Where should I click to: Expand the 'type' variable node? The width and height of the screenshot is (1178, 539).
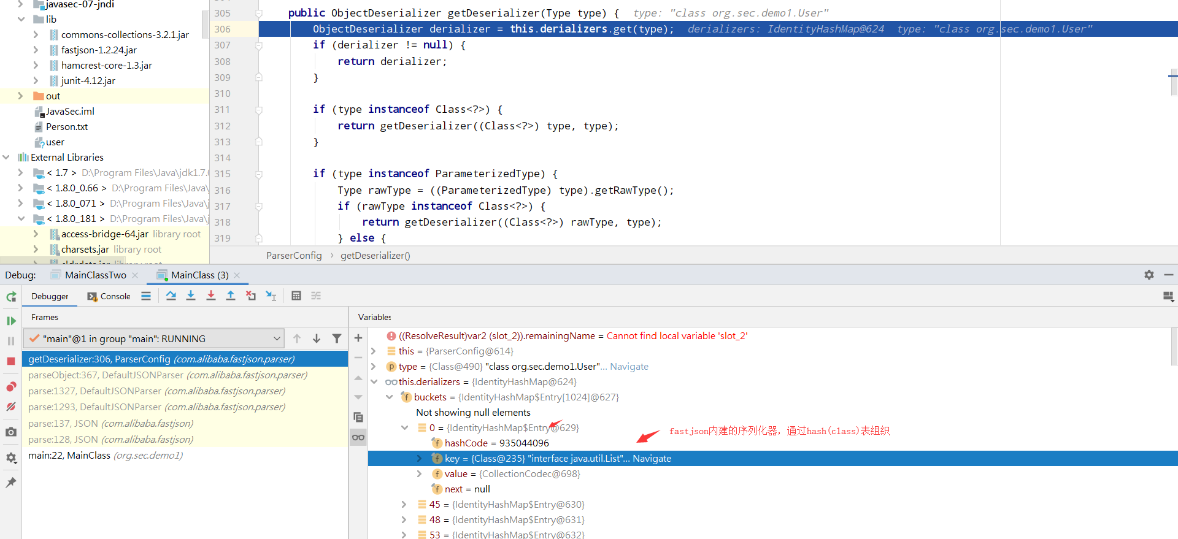point(374,367)
